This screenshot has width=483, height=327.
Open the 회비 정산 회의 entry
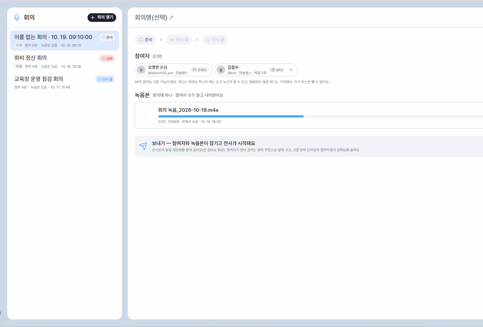(x=65, y=62)
